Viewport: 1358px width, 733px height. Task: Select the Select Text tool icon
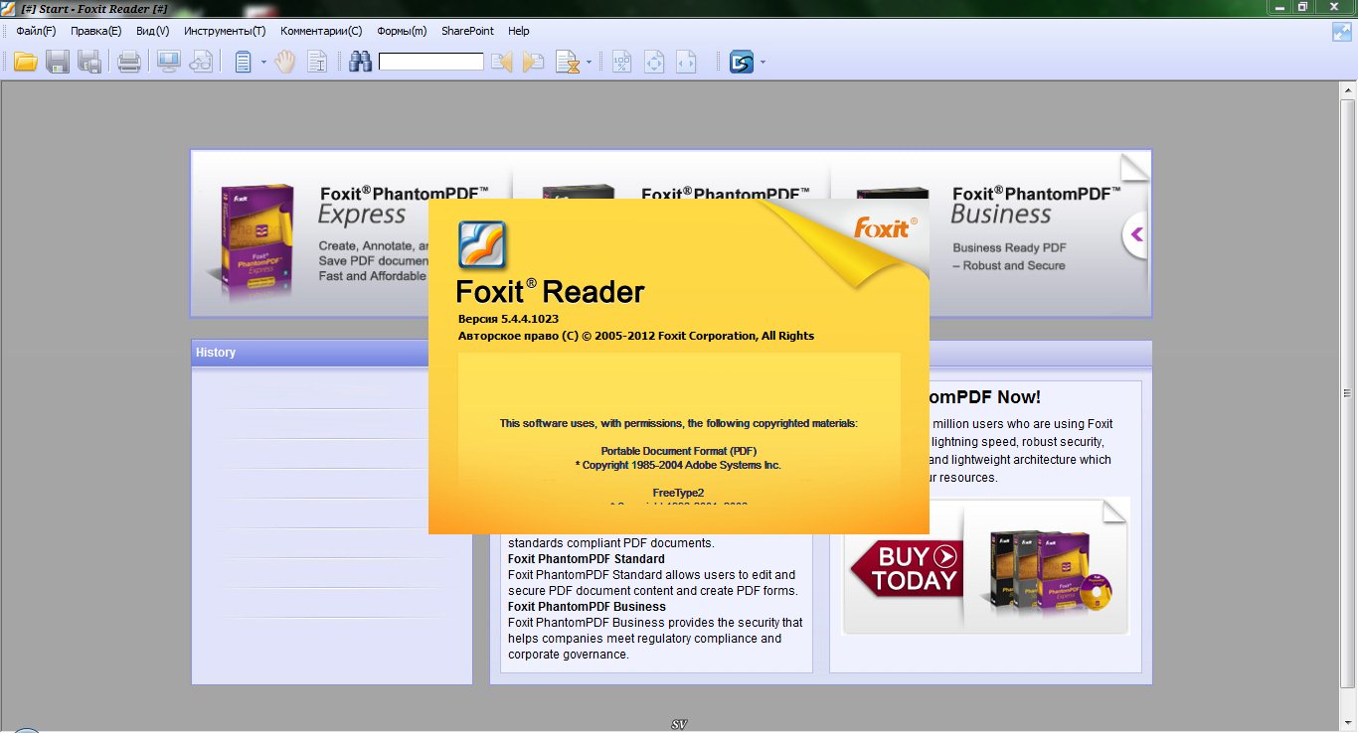point(317,63)
